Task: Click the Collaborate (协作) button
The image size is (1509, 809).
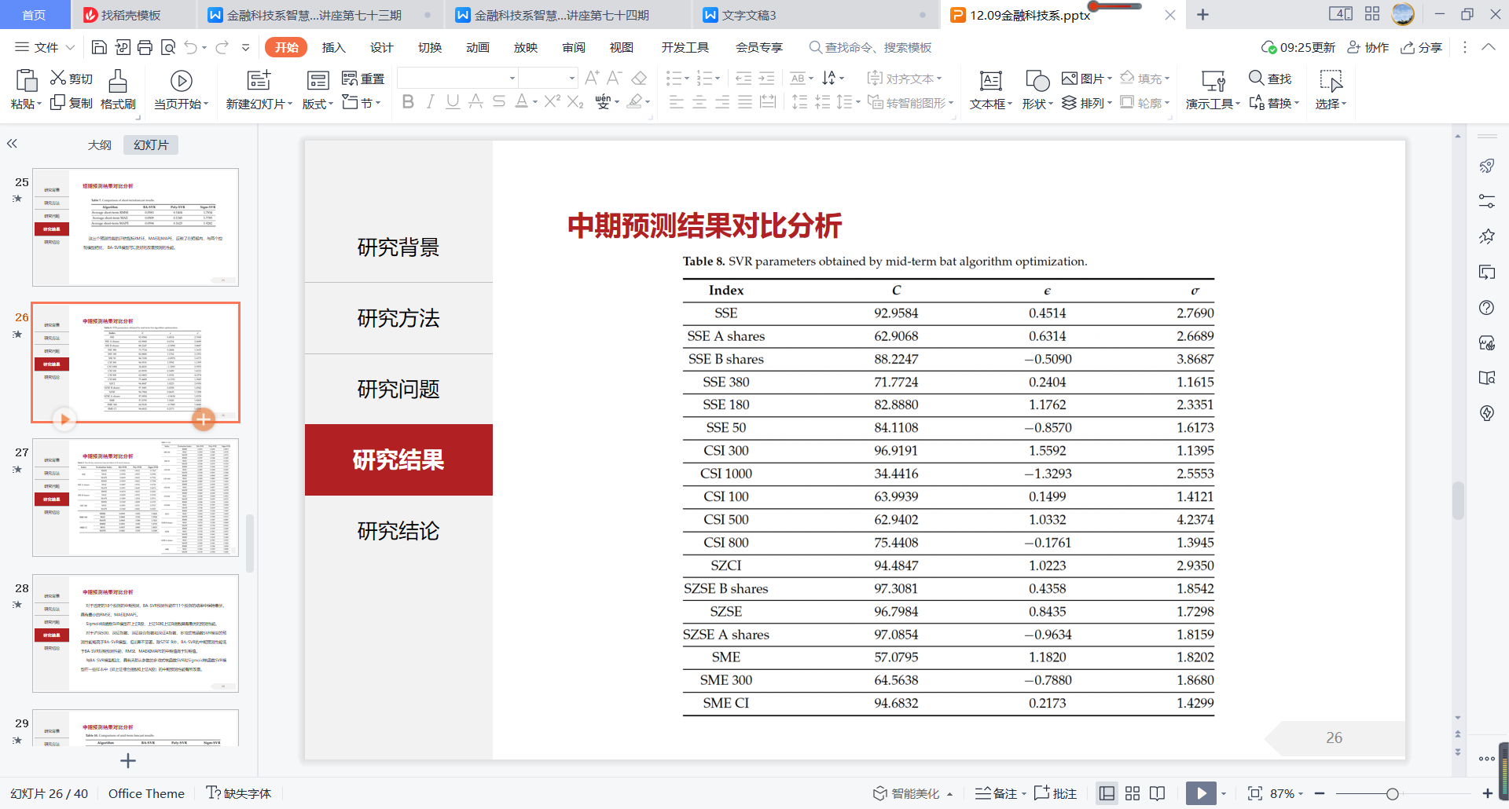Action: click(x=1368, y=47)
